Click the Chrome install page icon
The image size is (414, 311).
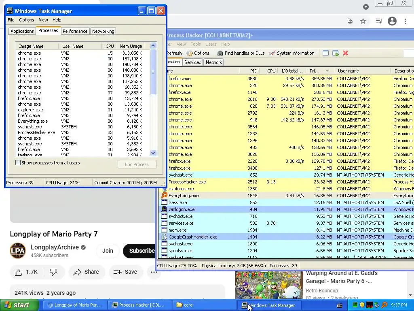point(350,21)
